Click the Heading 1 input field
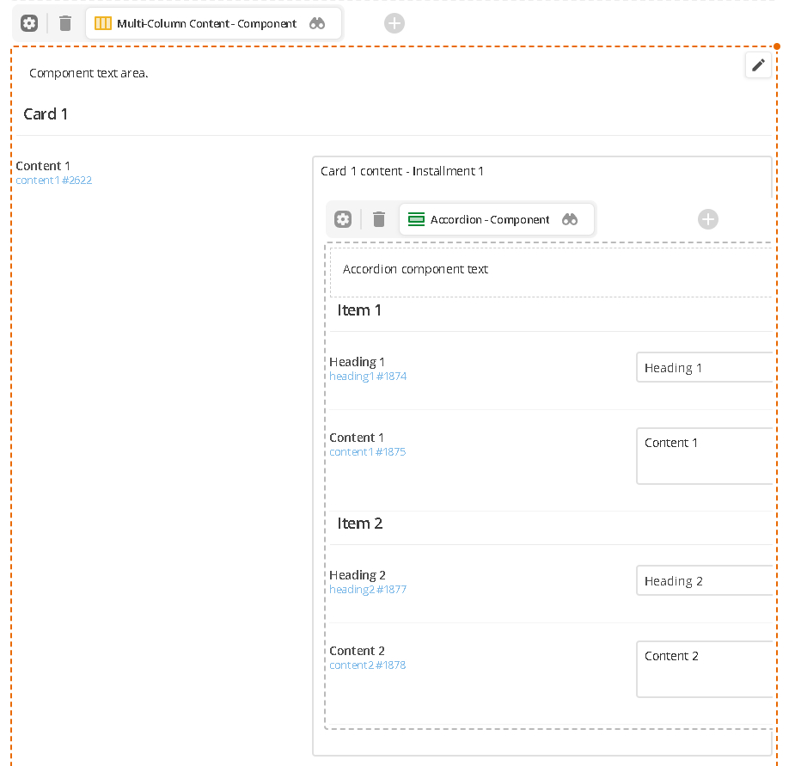 coord(705,367)
